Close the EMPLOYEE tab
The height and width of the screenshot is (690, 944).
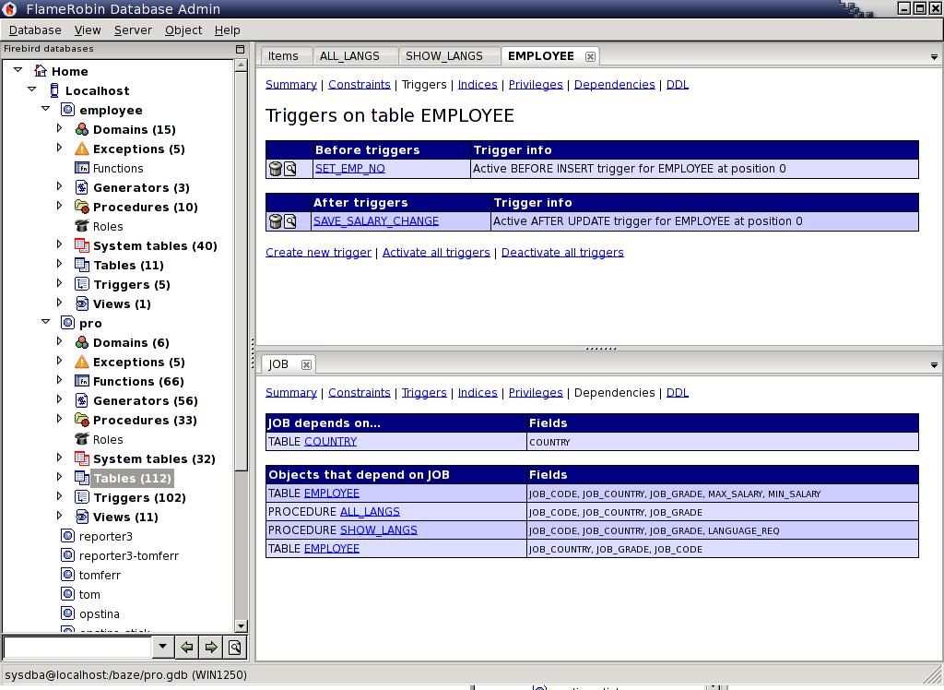coord(590,56)
